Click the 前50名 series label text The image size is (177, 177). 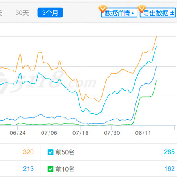coord(65,152)
